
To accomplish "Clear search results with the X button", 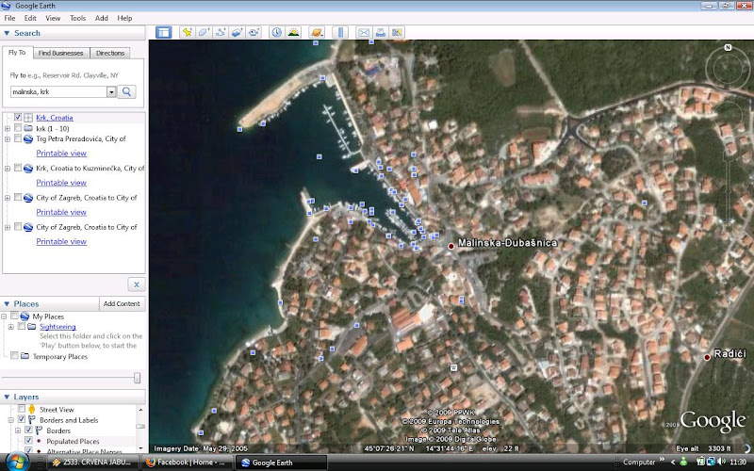I will (x=137, y=284).
